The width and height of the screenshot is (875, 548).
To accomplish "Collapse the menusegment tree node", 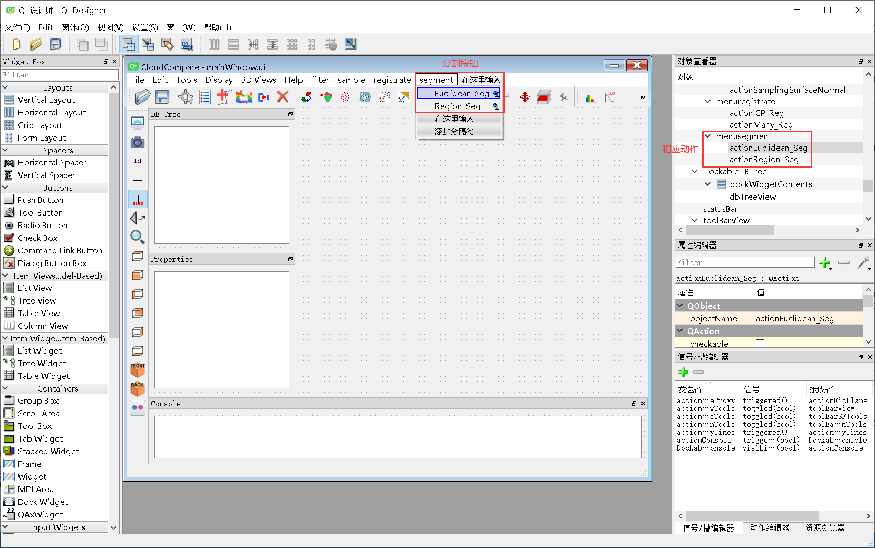I will point(708,136).
